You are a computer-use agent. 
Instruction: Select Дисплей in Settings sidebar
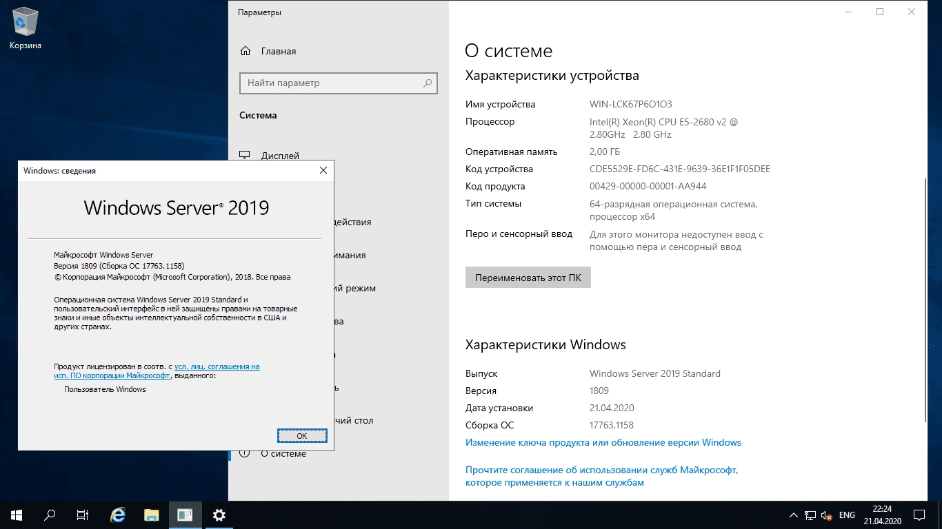point(280,156)
